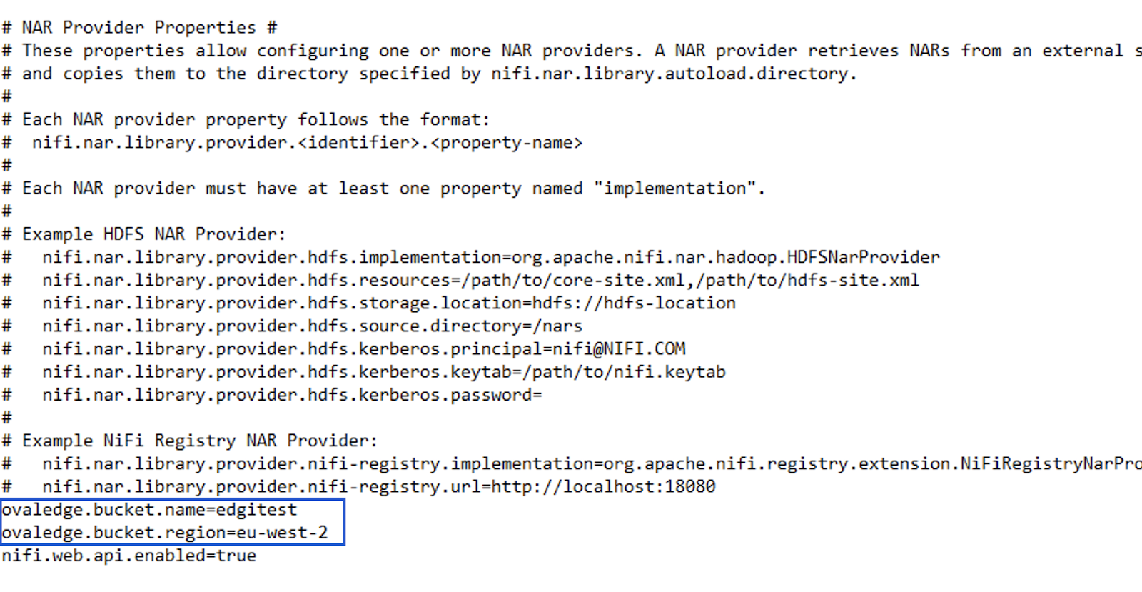The width and height of the screenshot is (1142, 592).
Task: Click the Example HDFS NAR Provider comment
Action: (x=153, y=234)
